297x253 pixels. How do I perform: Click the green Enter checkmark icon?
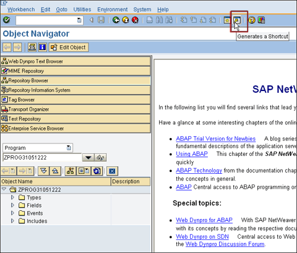tap(7, 20)
